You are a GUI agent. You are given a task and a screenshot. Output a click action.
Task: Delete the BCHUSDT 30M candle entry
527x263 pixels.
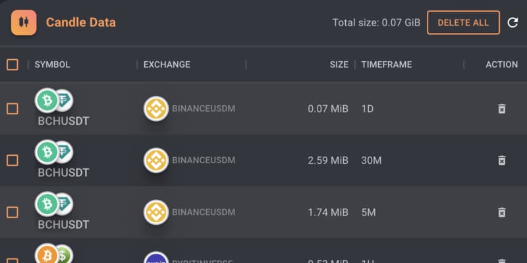tap(501, 160)
